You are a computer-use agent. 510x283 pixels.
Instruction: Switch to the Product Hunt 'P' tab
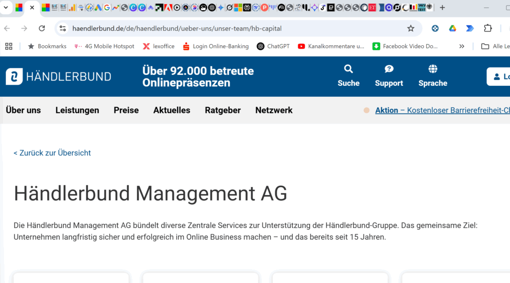(x=264, y=7)
